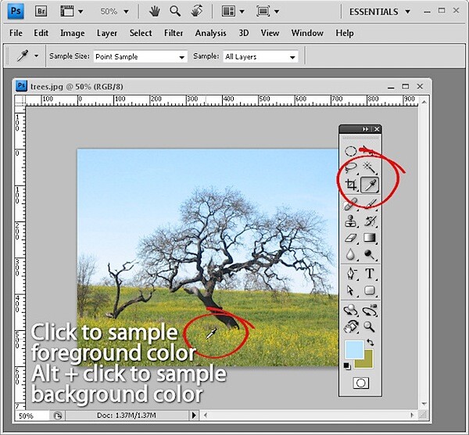Viewport: 469px width, 435px height.
Task: Swap foreground and background colors
Action: pyautogui.click(x=371, y=342)
